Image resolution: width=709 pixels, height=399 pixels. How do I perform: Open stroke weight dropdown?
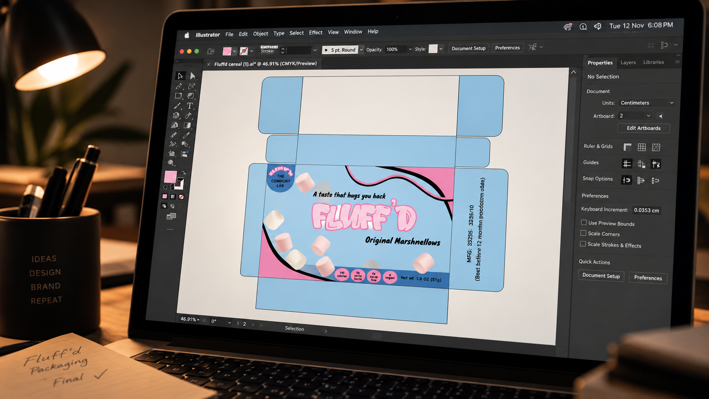[315, 50]
